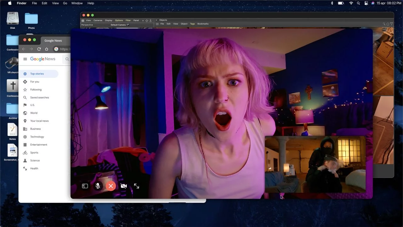Open the Tags menu in the Objects panel
Viewport: 403px width, 227px height.
click(192, 24)
